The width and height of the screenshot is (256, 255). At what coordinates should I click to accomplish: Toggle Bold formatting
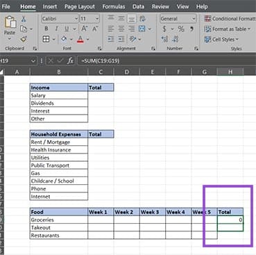click(x=46, y=28)
